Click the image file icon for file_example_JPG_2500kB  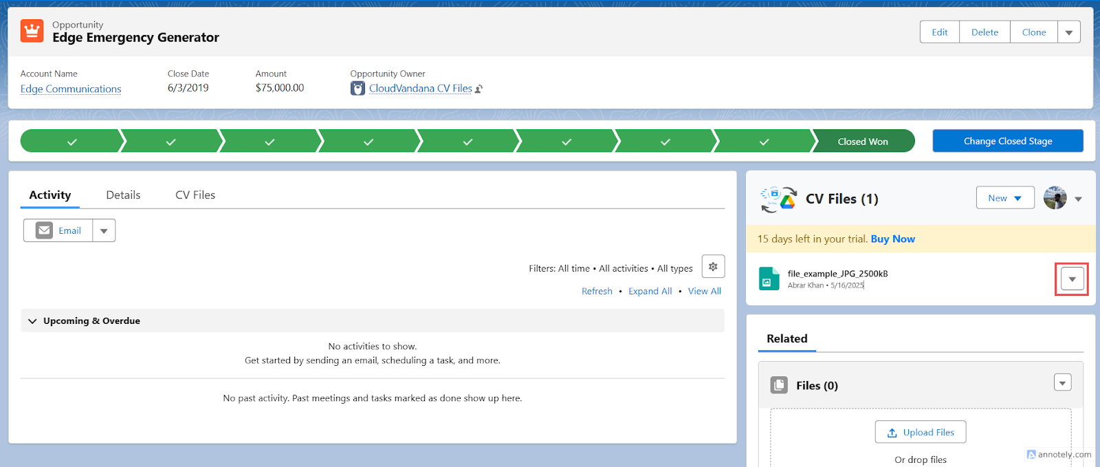(769, 279)
